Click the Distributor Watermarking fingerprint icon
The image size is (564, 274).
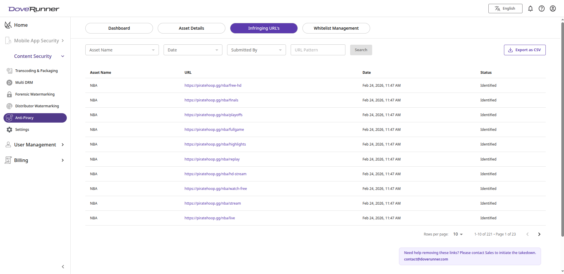(x=9, y=106)
